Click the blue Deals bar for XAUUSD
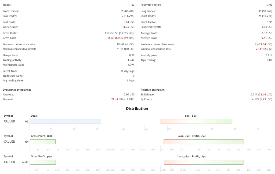 click(65, 121)
